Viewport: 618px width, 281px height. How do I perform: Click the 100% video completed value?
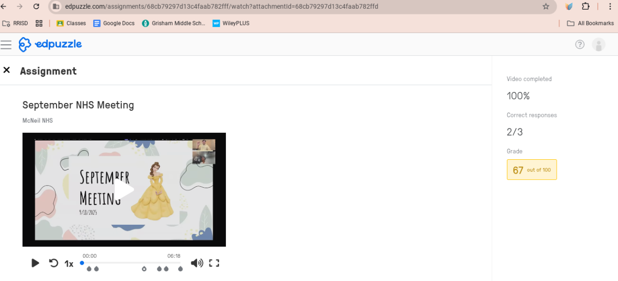[518, 96]
